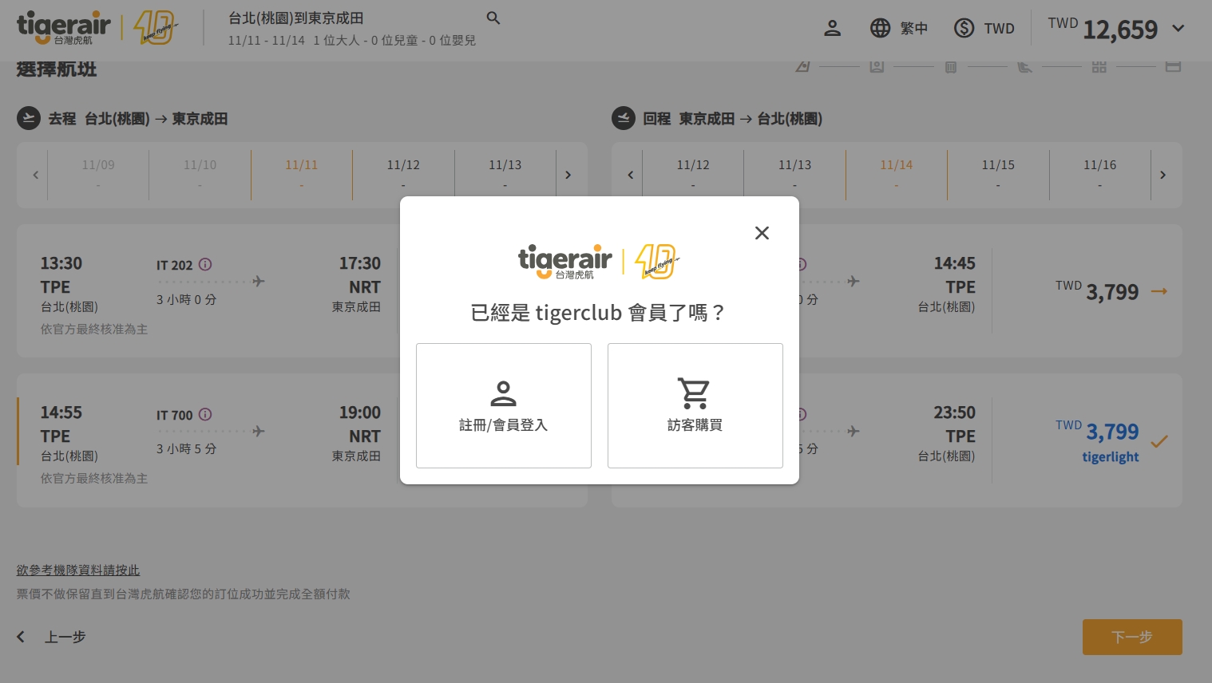
Task: Show next return dates
Action: [1162, 175]
